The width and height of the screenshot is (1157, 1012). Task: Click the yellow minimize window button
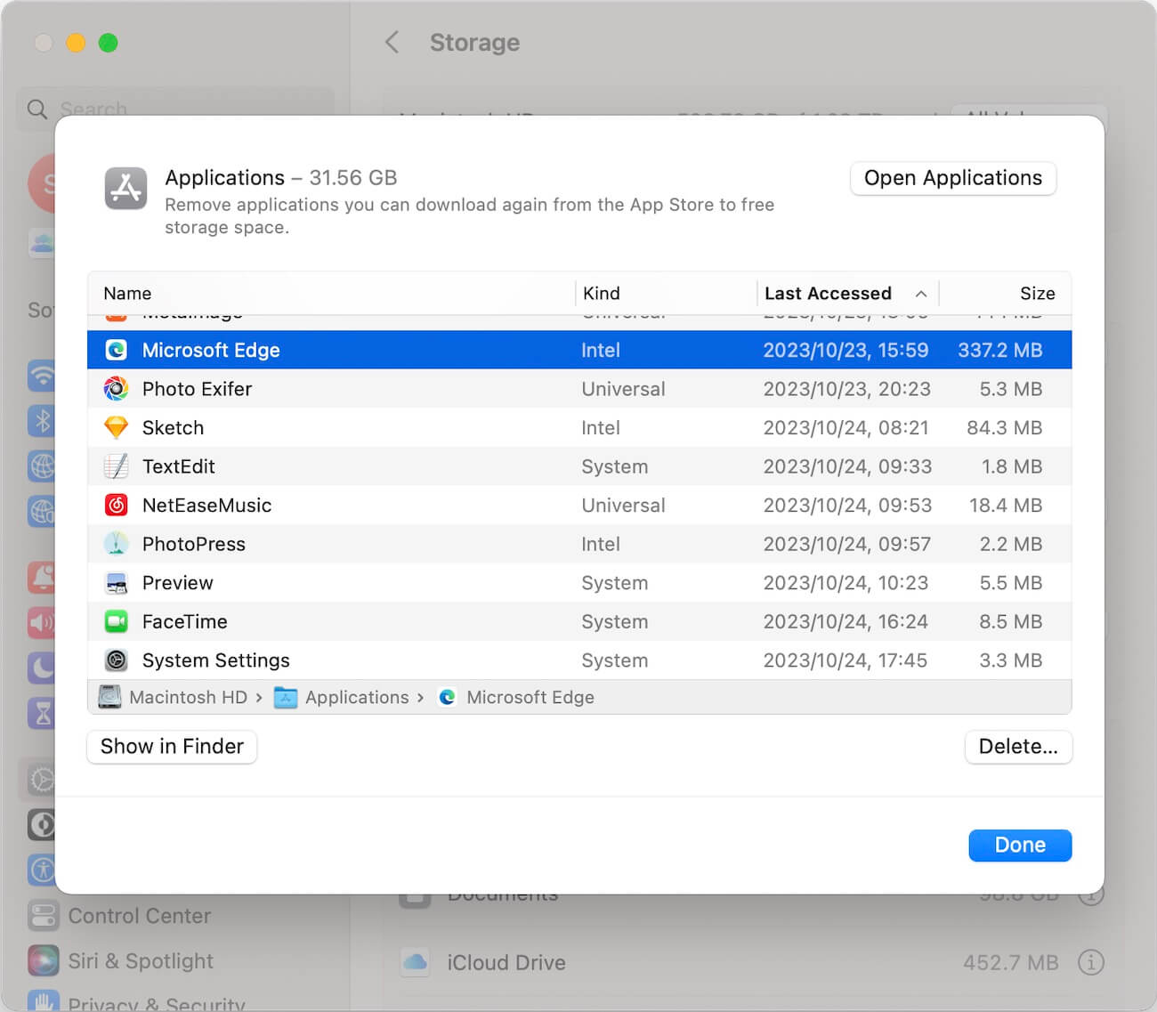pyautogui.click(x=76, y=43)
